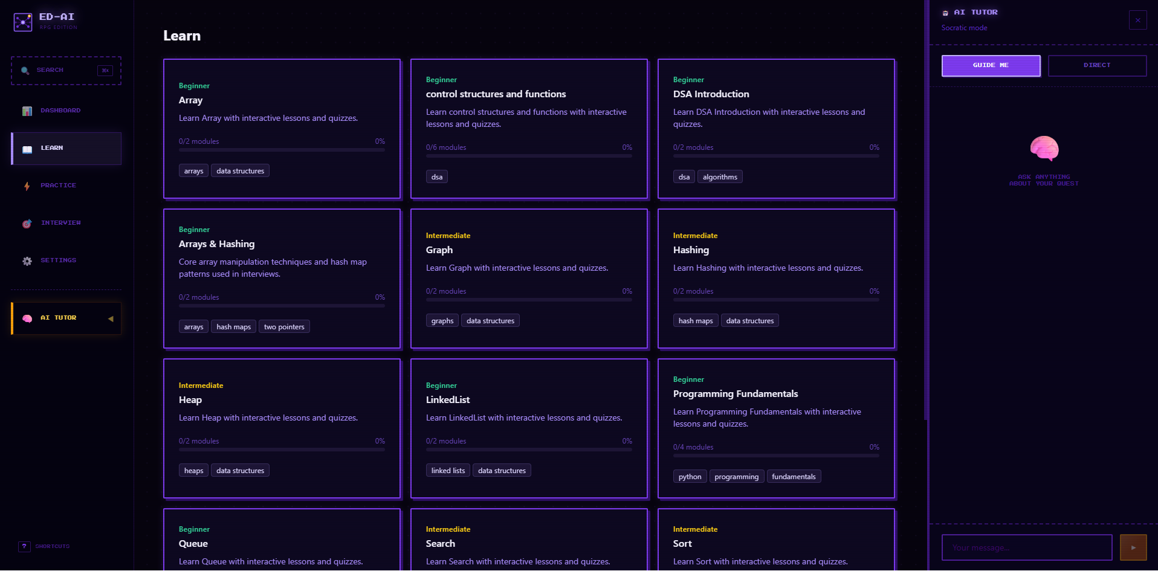Click hash maps tag on Hashing card
Image resolution: width=1158 pixels, height=571 pixels.
pyautogui.click(x=696, y=321)
